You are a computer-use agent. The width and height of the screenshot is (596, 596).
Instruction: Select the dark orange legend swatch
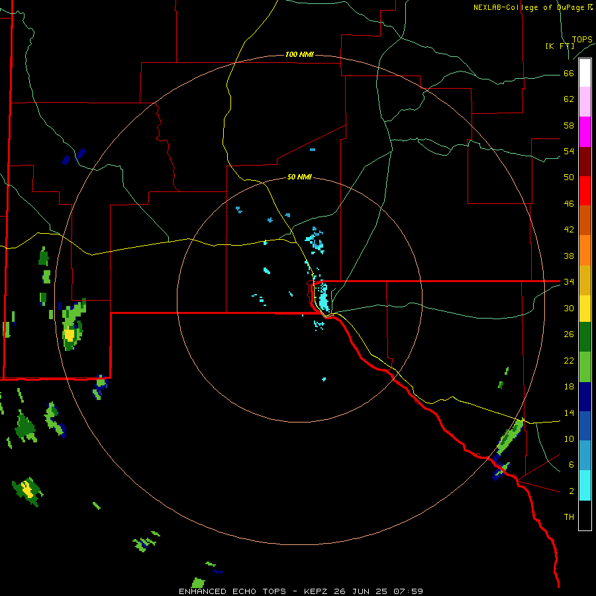coord(585,221)
